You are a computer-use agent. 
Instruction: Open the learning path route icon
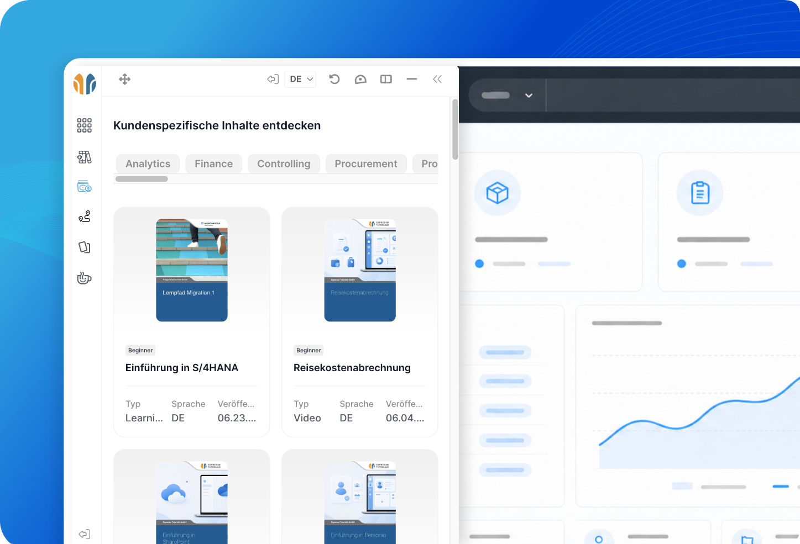84,216
